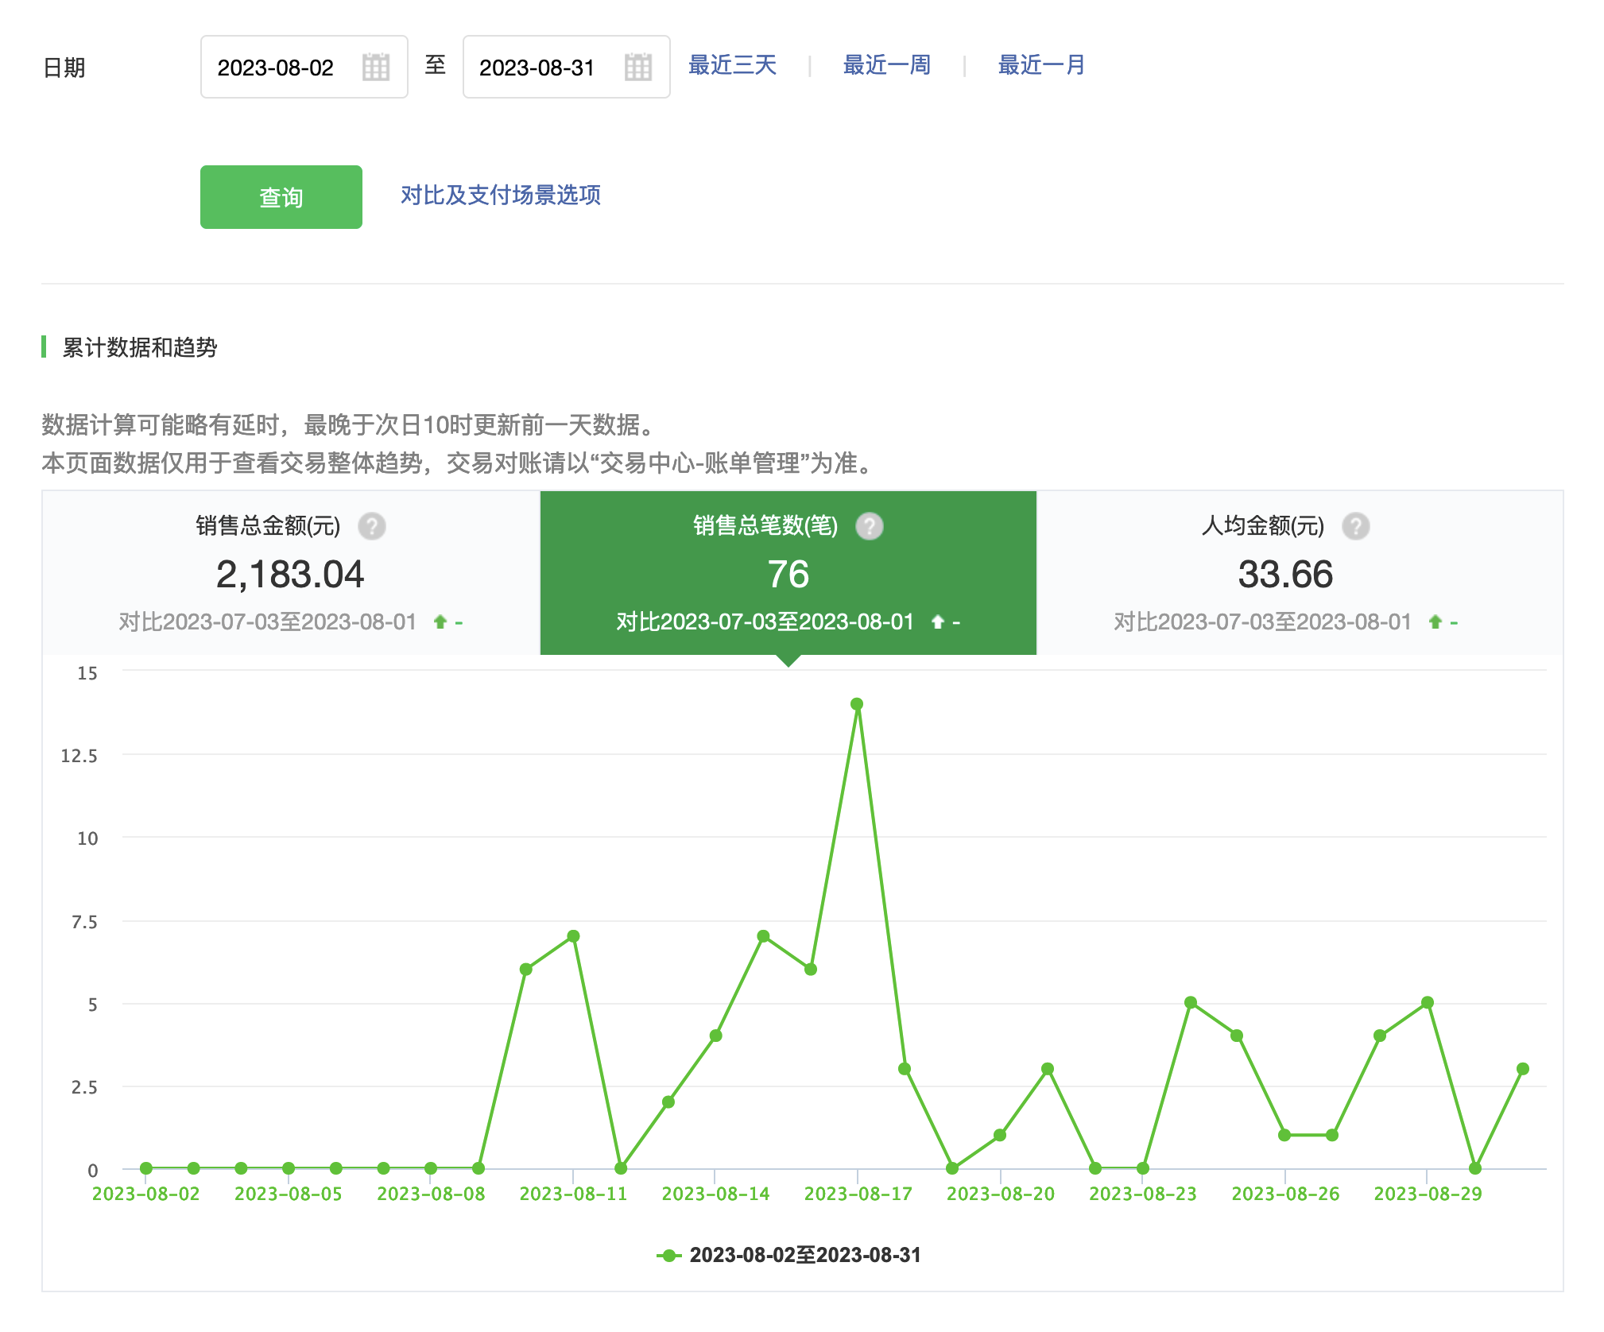
Task: Click the chart peak data point at 14
Action: (857, 704)
